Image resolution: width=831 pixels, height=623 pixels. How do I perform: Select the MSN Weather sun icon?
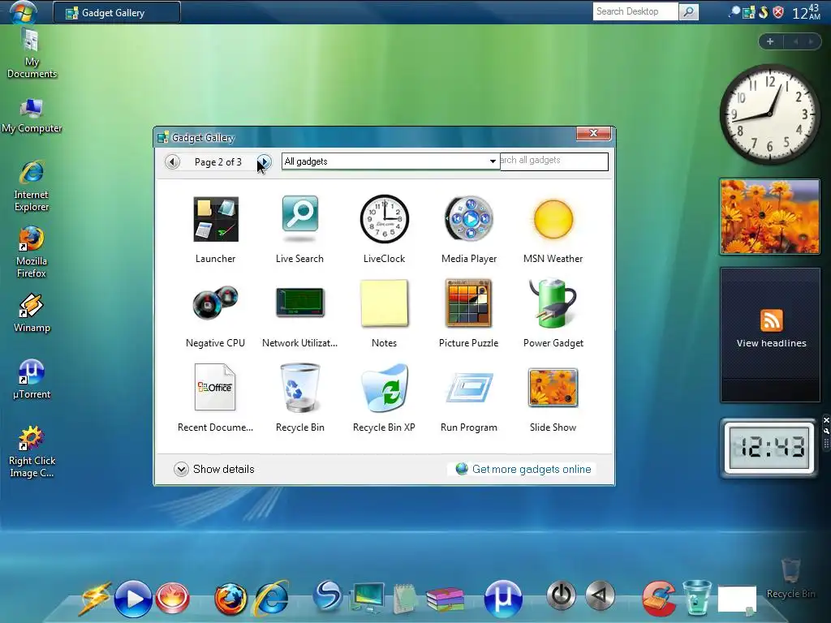click(553, 219)
